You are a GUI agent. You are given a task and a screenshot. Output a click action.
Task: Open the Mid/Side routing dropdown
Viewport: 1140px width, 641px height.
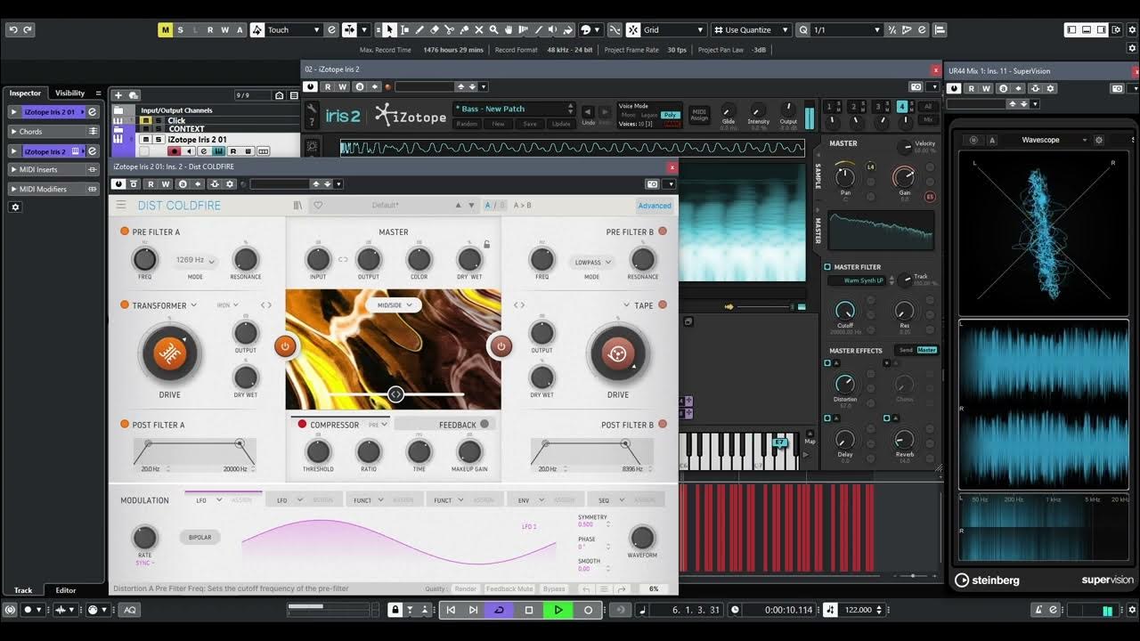point(394,304)
